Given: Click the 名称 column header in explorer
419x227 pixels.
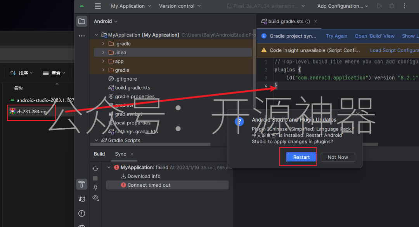Looking at the screenshot, I should tap(19, 88).
